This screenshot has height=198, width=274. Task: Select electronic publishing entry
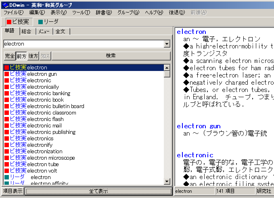click(x=84, y=132)
